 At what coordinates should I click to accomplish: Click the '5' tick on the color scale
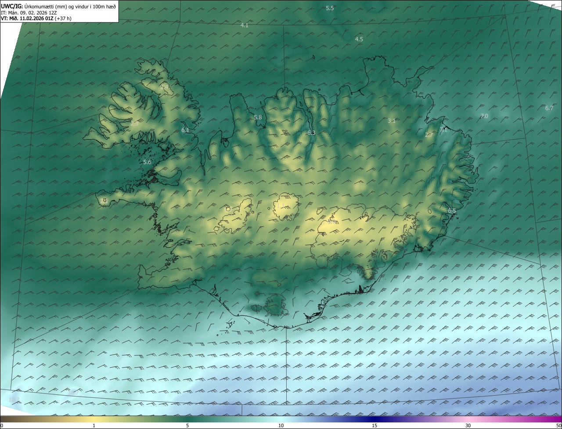tap(187, 425)
